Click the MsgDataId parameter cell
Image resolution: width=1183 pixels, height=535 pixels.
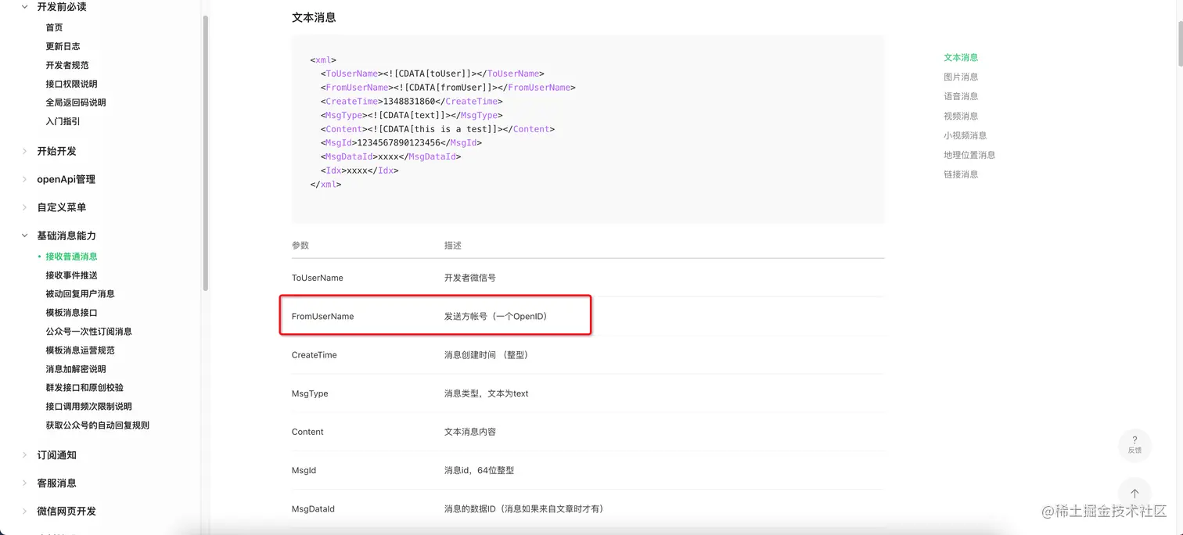pyautogui.click(x=313, y=508)
